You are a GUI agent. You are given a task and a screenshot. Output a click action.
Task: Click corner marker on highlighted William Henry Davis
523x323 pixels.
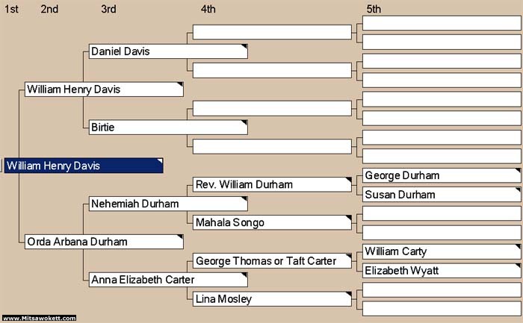[x=160, y=161]
